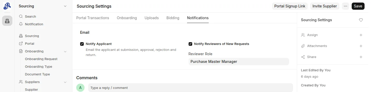Image resolution: width=371 pixels, height=92 pixels.
Task: Click the Email section heading
Action: (x=85, y=32)
